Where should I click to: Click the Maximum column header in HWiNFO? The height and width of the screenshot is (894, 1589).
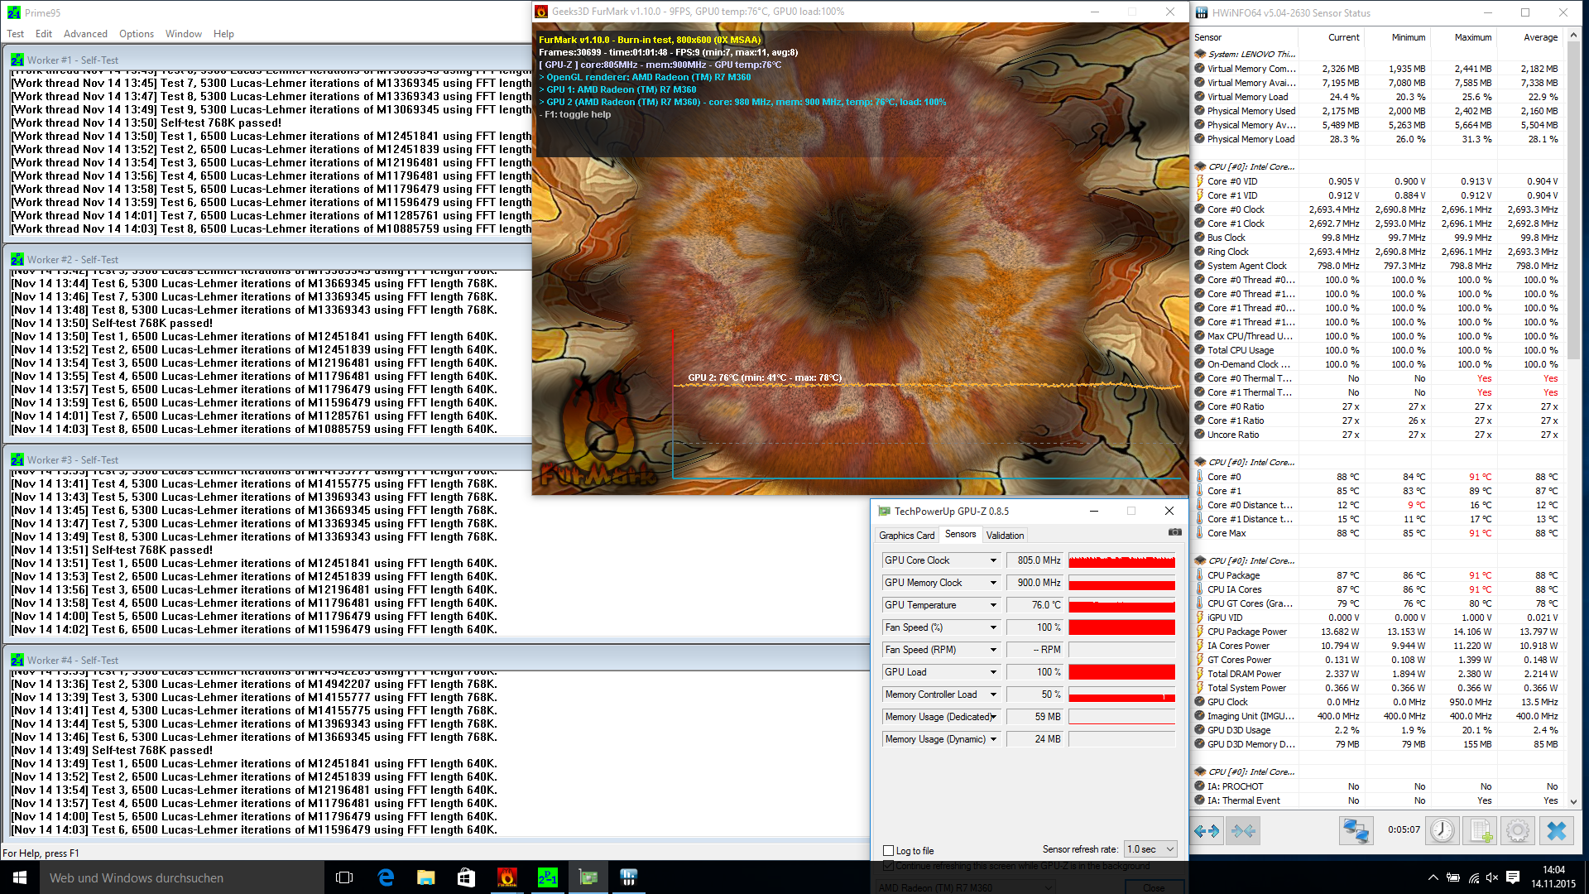(1472, 37)
